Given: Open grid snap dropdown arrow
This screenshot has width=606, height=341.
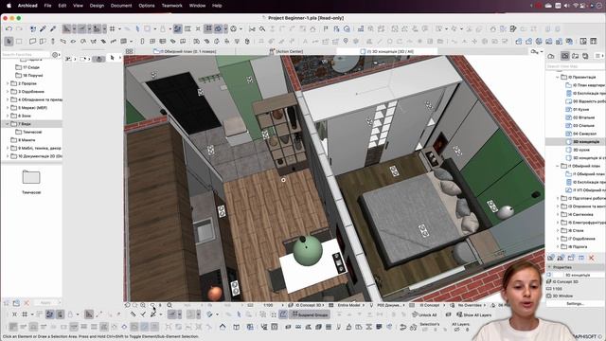Looking at the screenshot, I should tap(119, 29).
